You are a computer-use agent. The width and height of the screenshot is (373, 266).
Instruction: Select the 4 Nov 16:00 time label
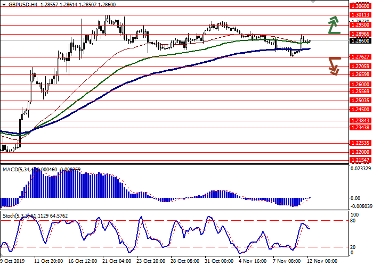click(x=252, y=261)
